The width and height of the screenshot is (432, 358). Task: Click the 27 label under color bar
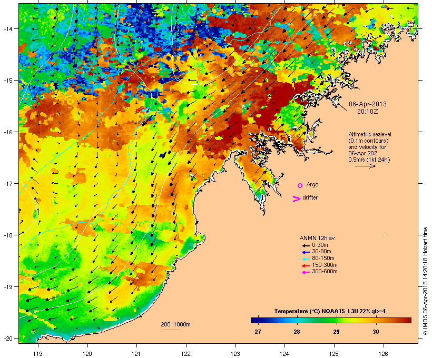point(258,332)
